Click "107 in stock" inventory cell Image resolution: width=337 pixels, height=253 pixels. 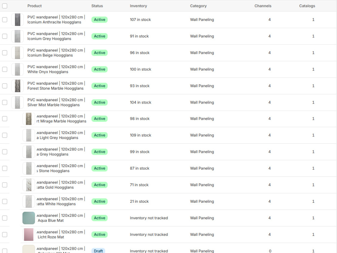pyautogui.click(x=140, y=20)
